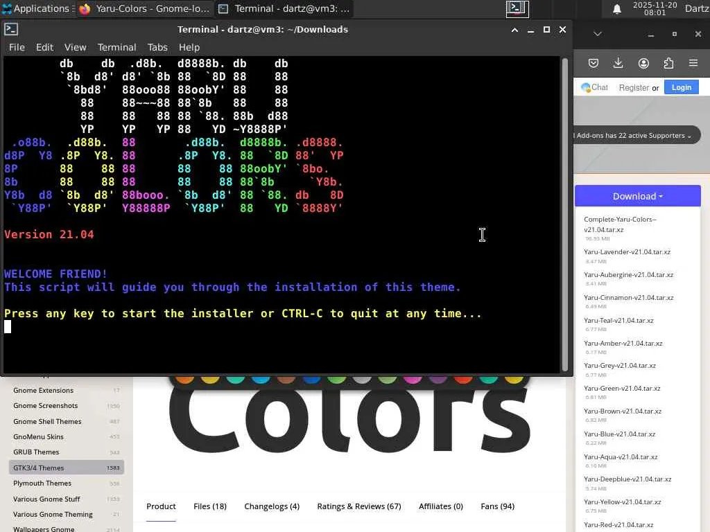Download Yaru-Yellow-v21.04.tar.xz

click(x=623, y=502)
